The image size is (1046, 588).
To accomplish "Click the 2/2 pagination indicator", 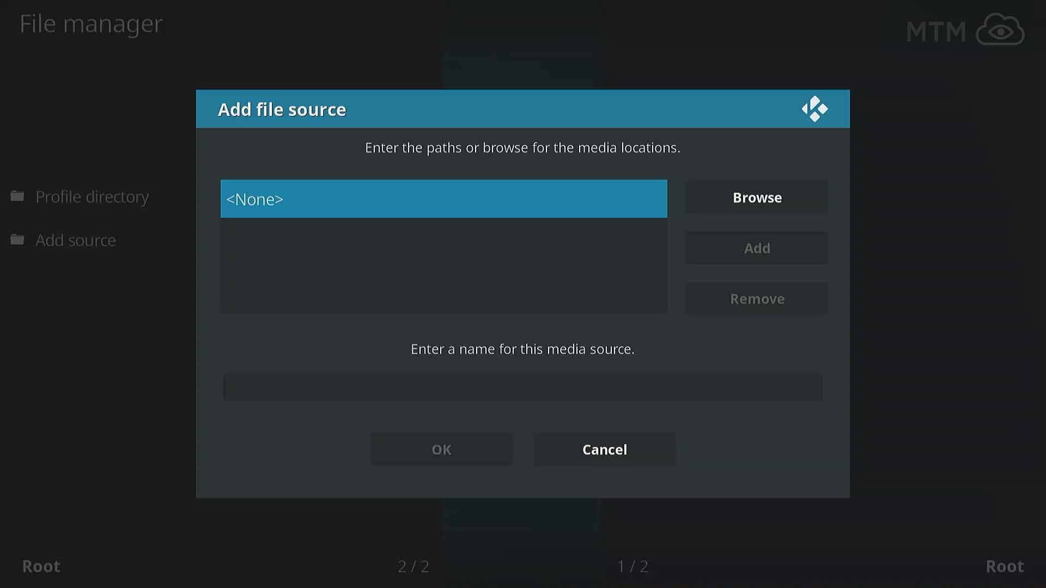I will pyautogui.click(x=413, y=566).
